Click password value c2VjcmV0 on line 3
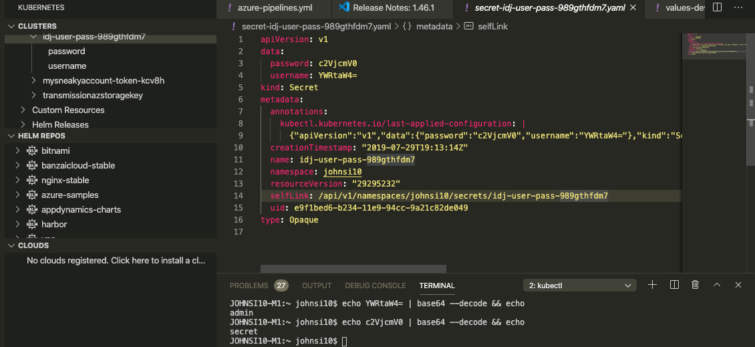 click(337, 63)
